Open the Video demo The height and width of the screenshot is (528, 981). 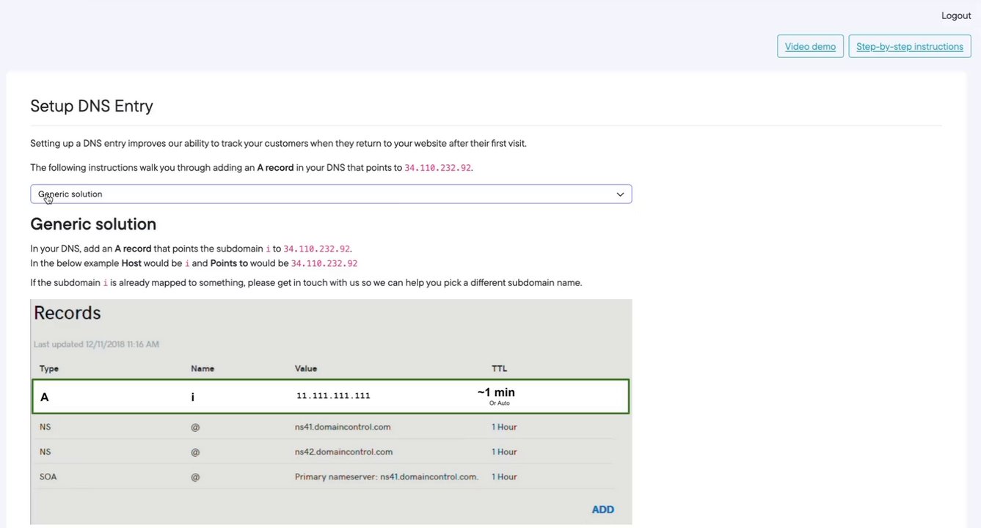click(x=810, y=46)
